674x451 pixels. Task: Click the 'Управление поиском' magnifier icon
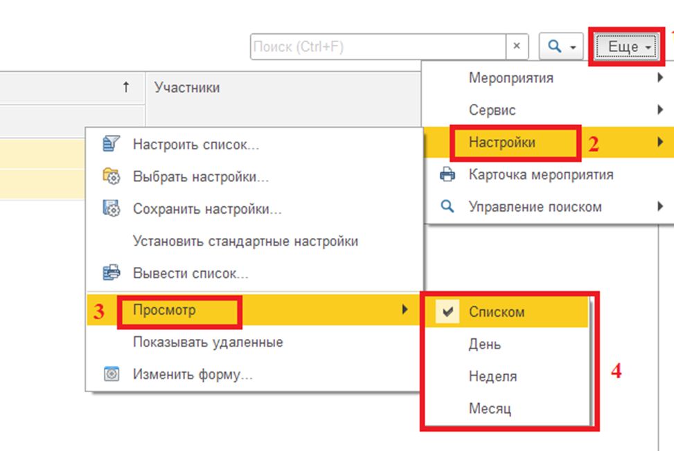[x=447, y=206]
